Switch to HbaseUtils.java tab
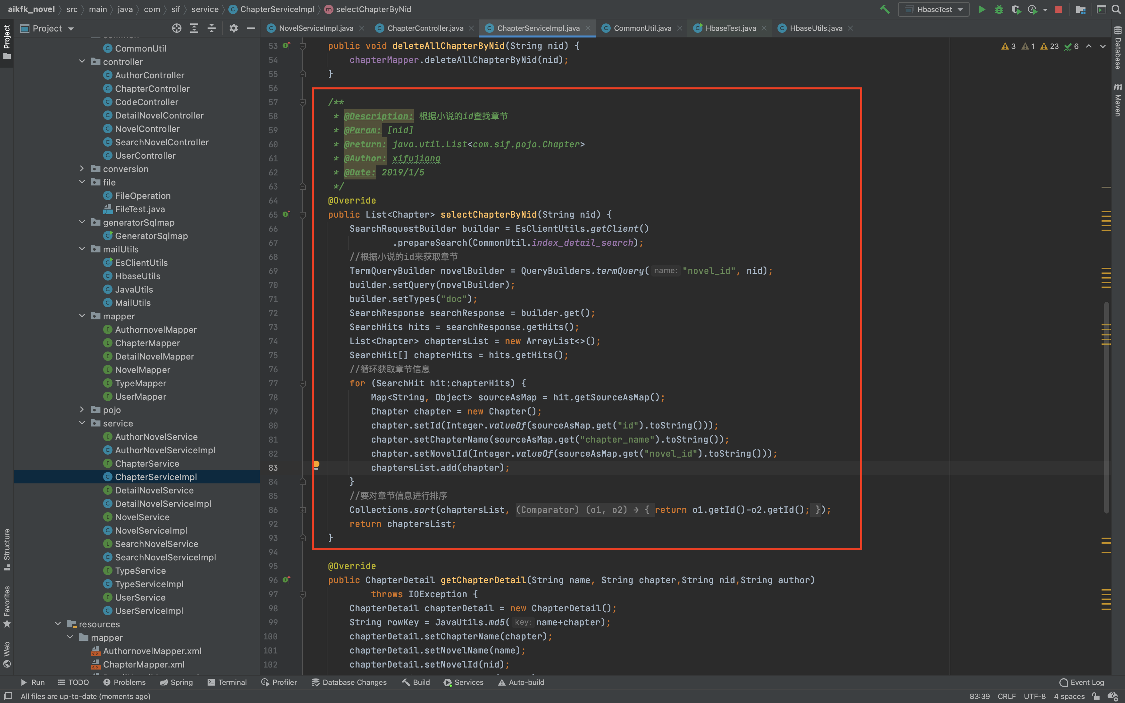The width and height of the screenshot is (1125, 703). tap(815, 28)
